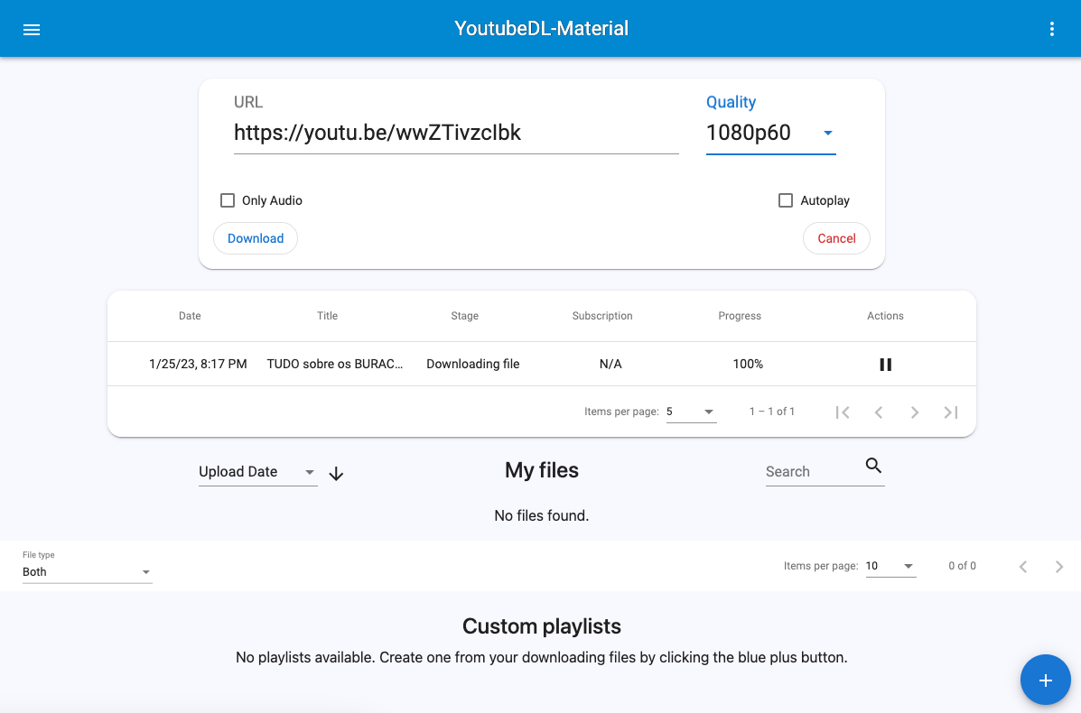Expand the Quality dropdown showing 1080p60
The image size is (1081, 713).
770,133
